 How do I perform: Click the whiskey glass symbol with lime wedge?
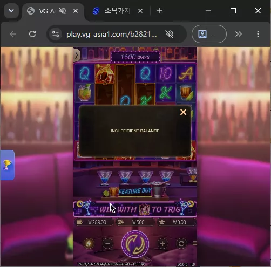pos(186,93)
